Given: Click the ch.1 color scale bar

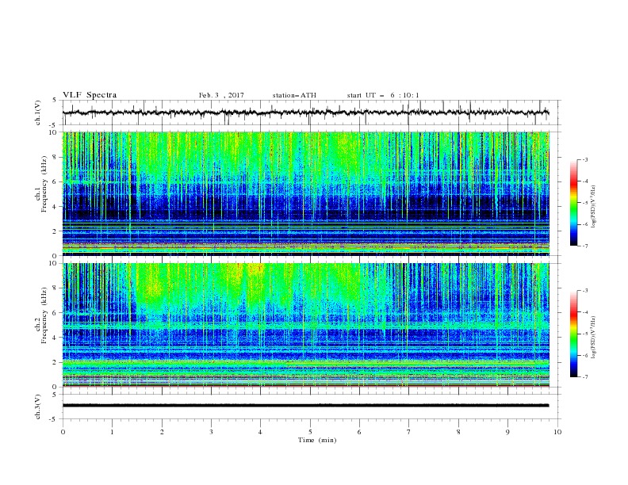Looking at the screenshot, I should 574,203.
